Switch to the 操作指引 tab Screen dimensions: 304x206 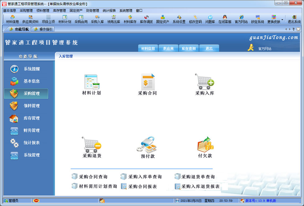(x=43, y=29)
